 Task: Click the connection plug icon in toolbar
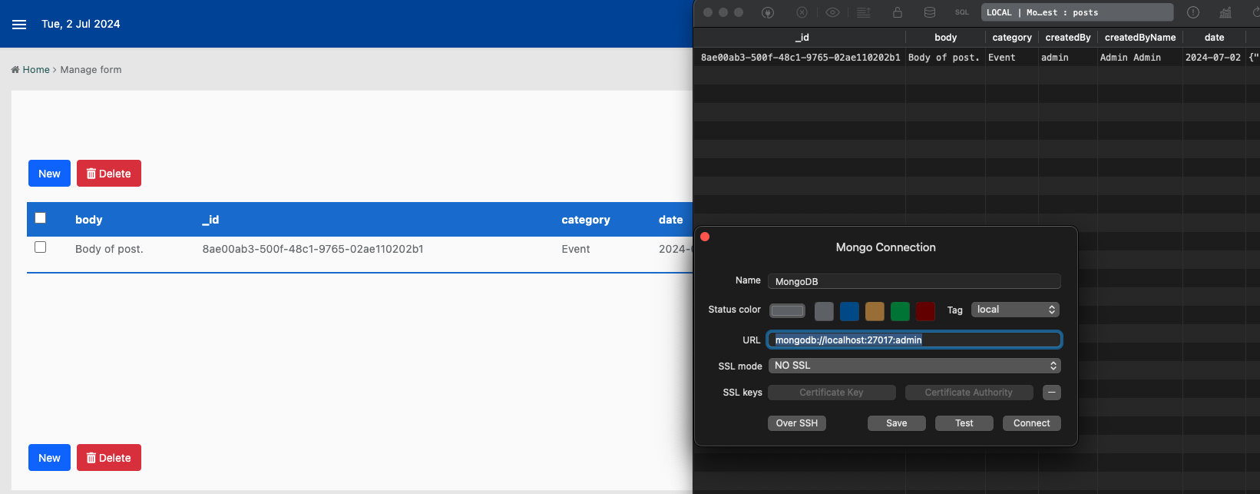pyautogui.click(x=768, y=12)
